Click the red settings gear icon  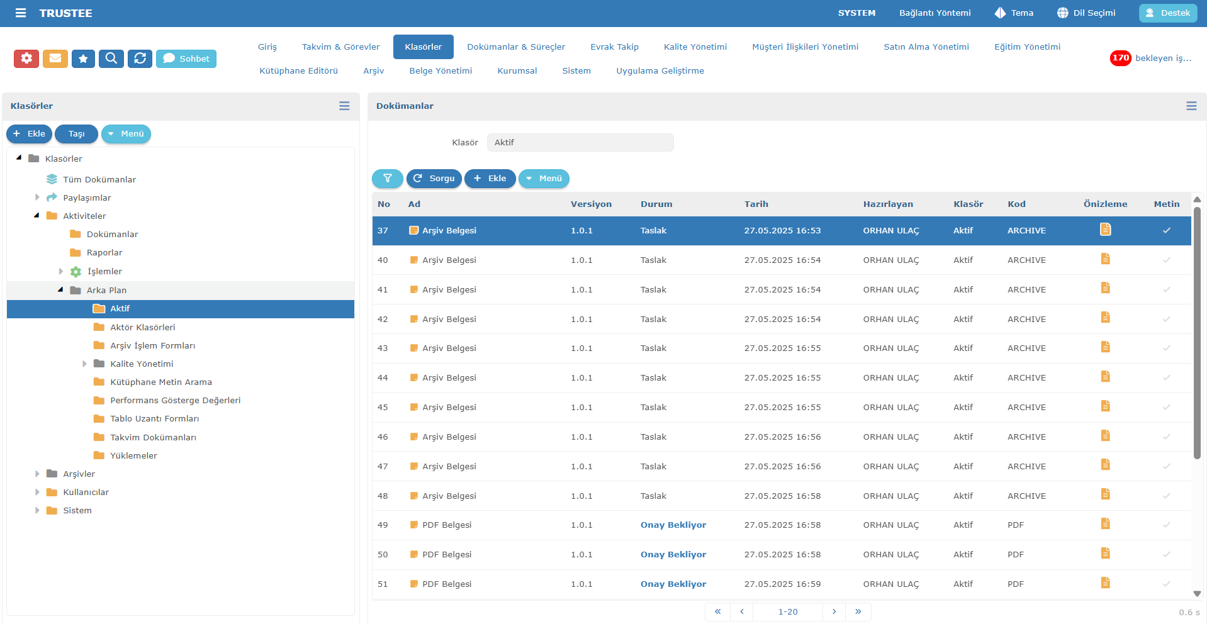coord(26,58)
